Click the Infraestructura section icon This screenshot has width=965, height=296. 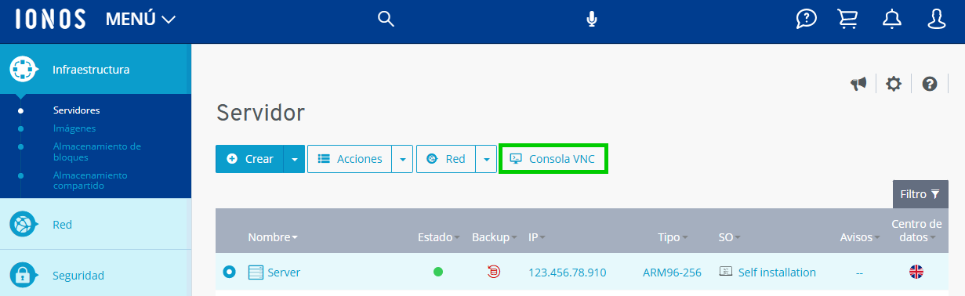coord(24,69)
